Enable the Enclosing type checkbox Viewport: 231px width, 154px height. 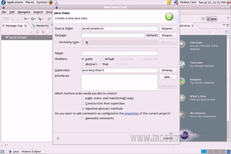coord(56,42)
